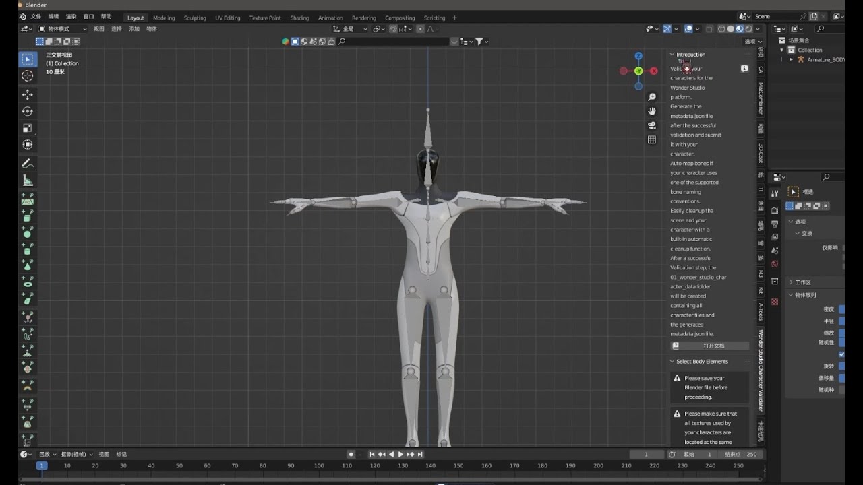Open the Output properties tab icon
863x485 pixels.
tap(775, 223)
